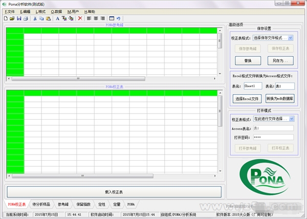Open the E.编辑 menu
Screen dimensions: 307x219
pyautogui.click(x=25, y=12)
